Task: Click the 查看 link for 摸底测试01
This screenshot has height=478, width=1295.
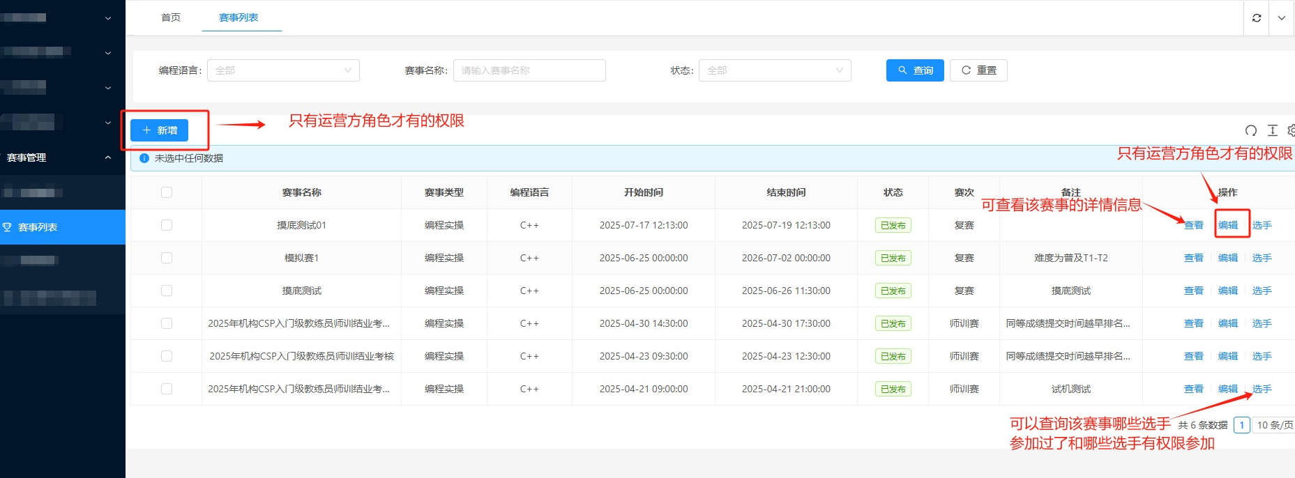Action: click(x=1193, y=225)
